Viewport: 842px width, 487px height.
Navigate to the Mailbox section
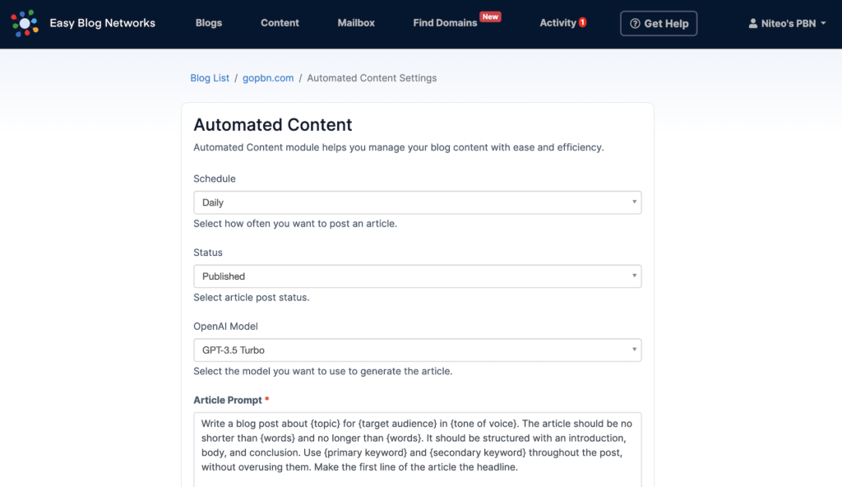pyautogui.click(x=356, y=23)
